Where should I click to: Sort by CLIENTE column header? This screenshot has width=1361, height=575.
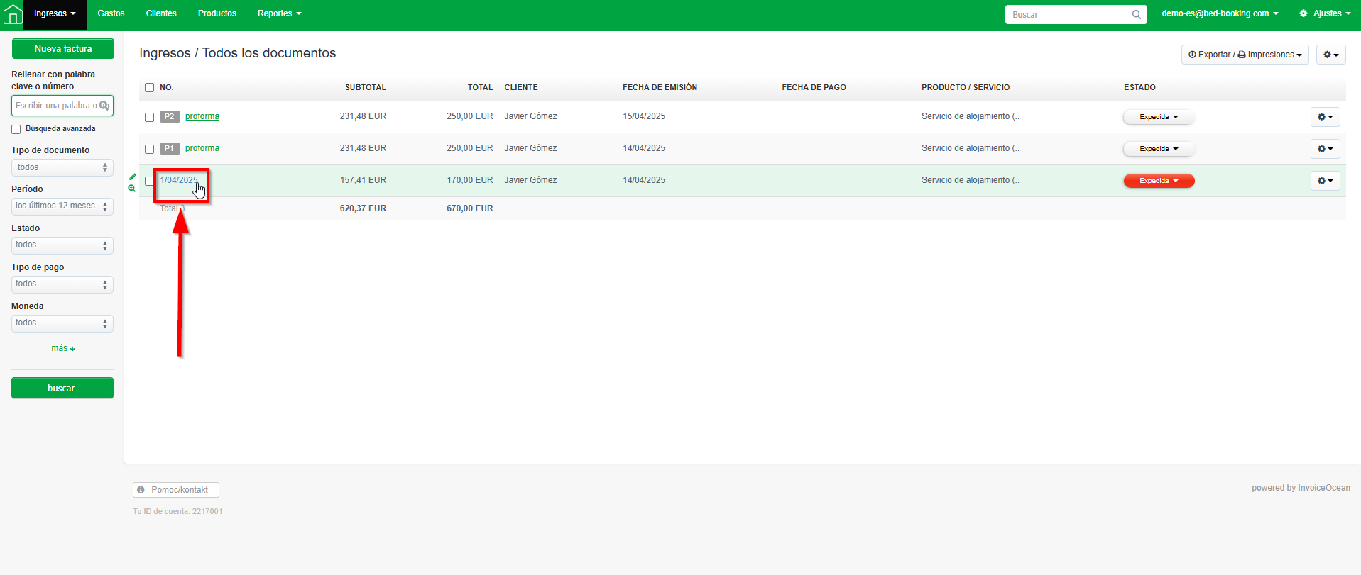tap(521, 88)
